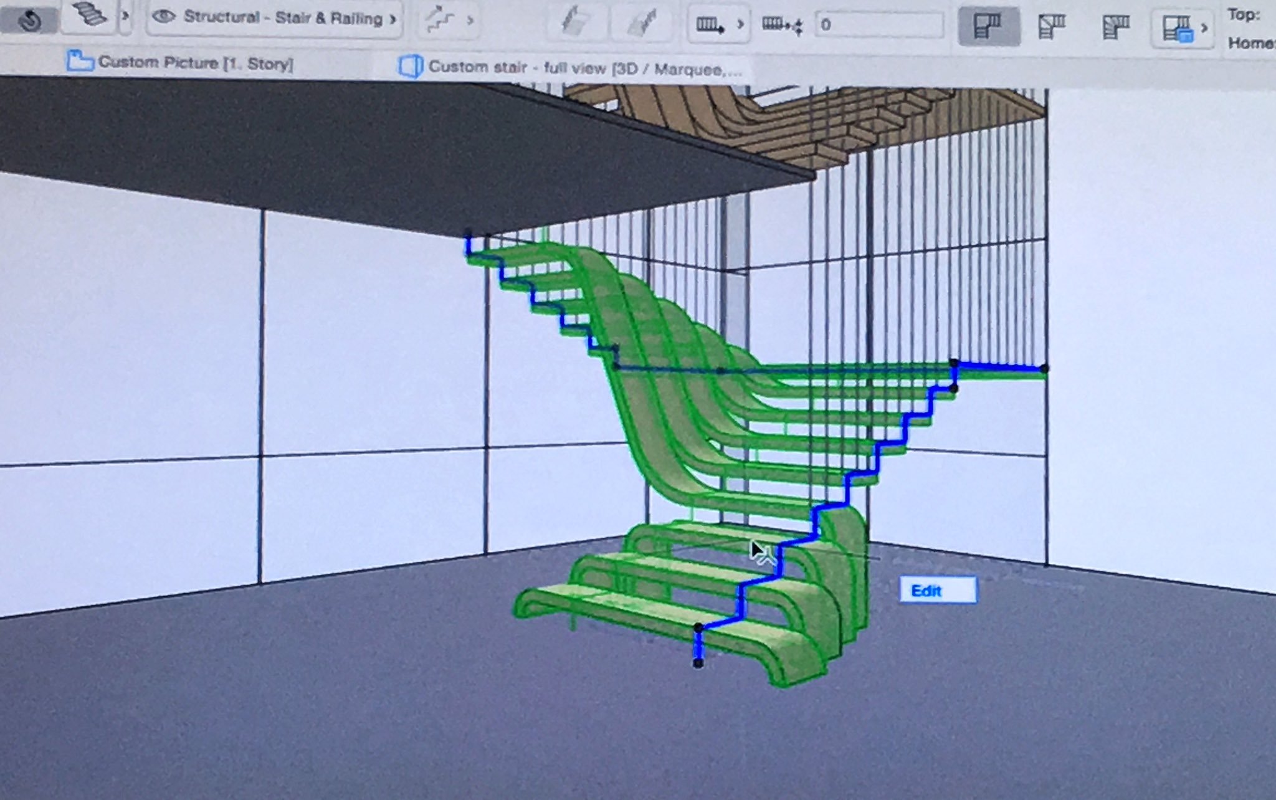The image size is (1276, 800).
Task: Click the baseline offset icon
Action: tap(783, 26)
